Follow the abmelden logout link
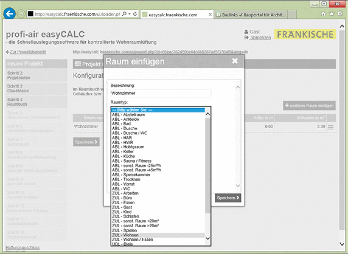348x254 pixels. (x=260, y=38)
